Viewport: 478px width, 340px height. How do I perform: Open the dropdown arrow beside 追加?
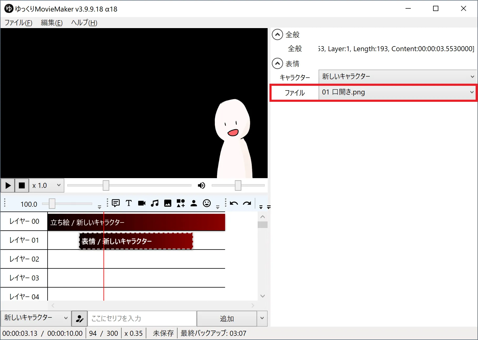[x=262, y=318]
